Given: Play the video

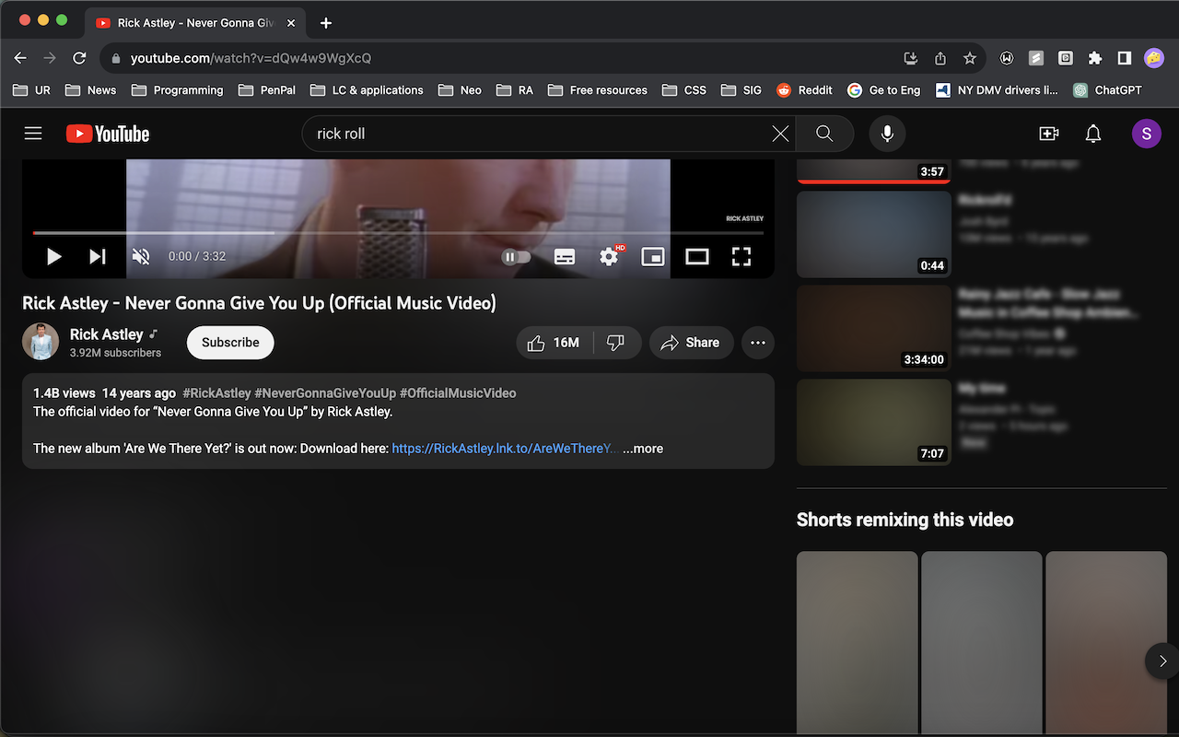Looking at the screenshot, I should pyautogui.click(x=54, y=257).
